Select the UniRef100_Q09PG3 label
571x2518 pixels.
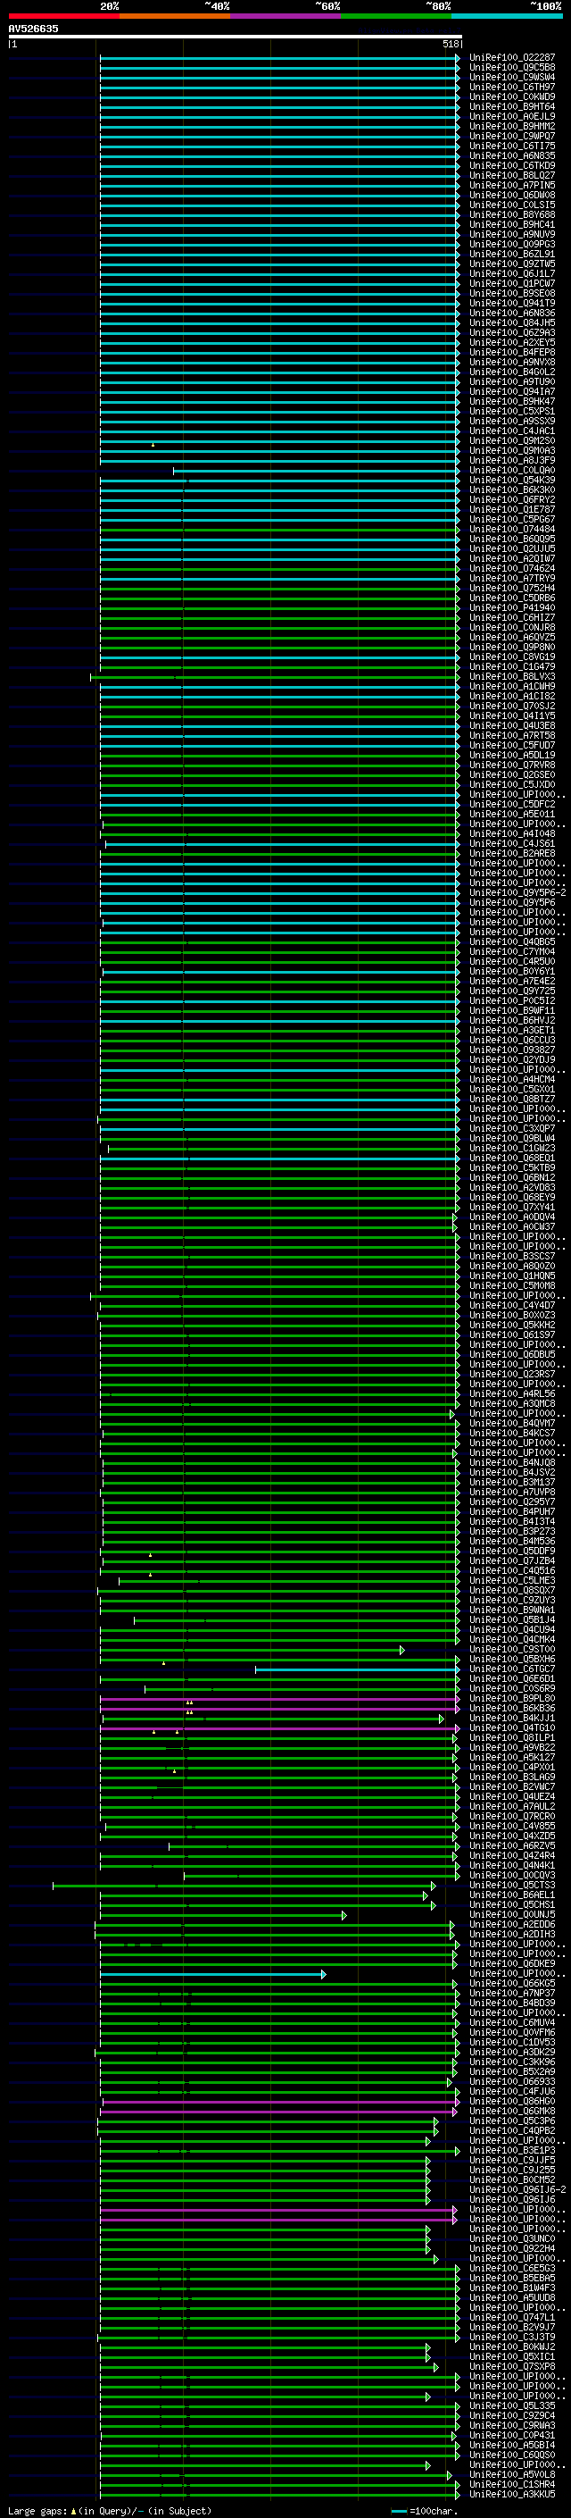click(511, 245)
